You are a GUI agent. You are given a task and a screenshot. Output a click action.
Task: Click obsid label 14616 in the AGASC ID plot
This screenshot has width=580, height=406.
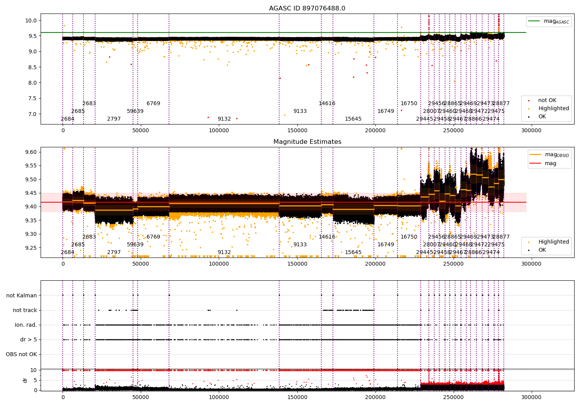coord(327,104)
